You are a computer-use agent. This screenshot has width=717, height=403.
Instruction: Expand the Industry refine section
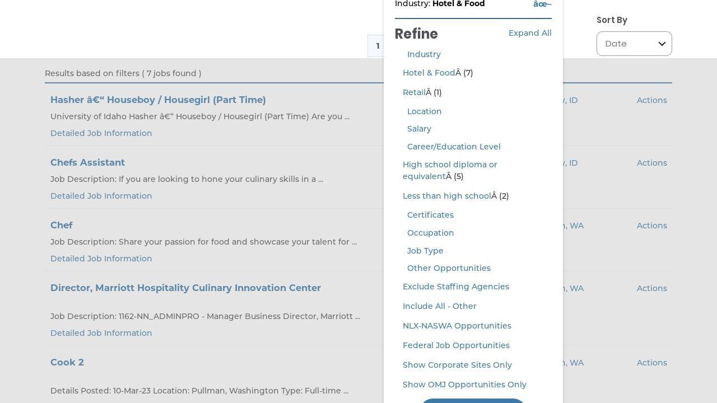pyautogui.click(x=424, y=54)
